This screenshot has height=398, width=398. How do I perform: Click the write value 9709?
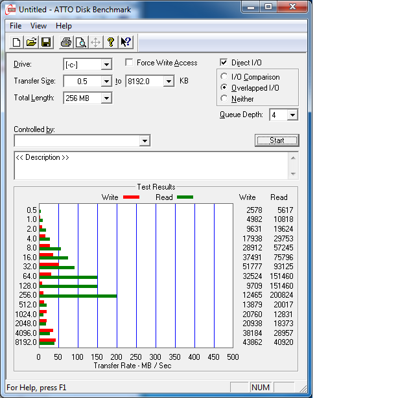254,286
